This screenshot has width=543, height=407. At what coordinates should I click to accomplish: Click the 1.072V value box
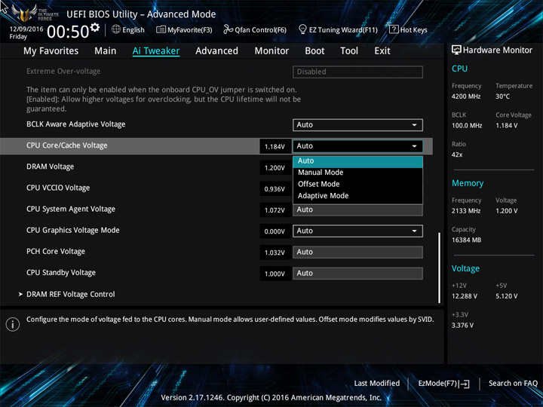click(x=275, y=210)
